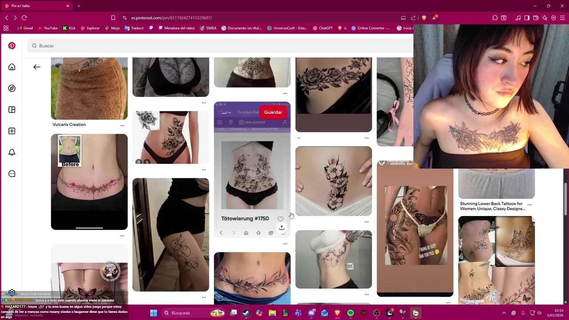Open the Vulcan's Creation pin title

click(69, 124)
